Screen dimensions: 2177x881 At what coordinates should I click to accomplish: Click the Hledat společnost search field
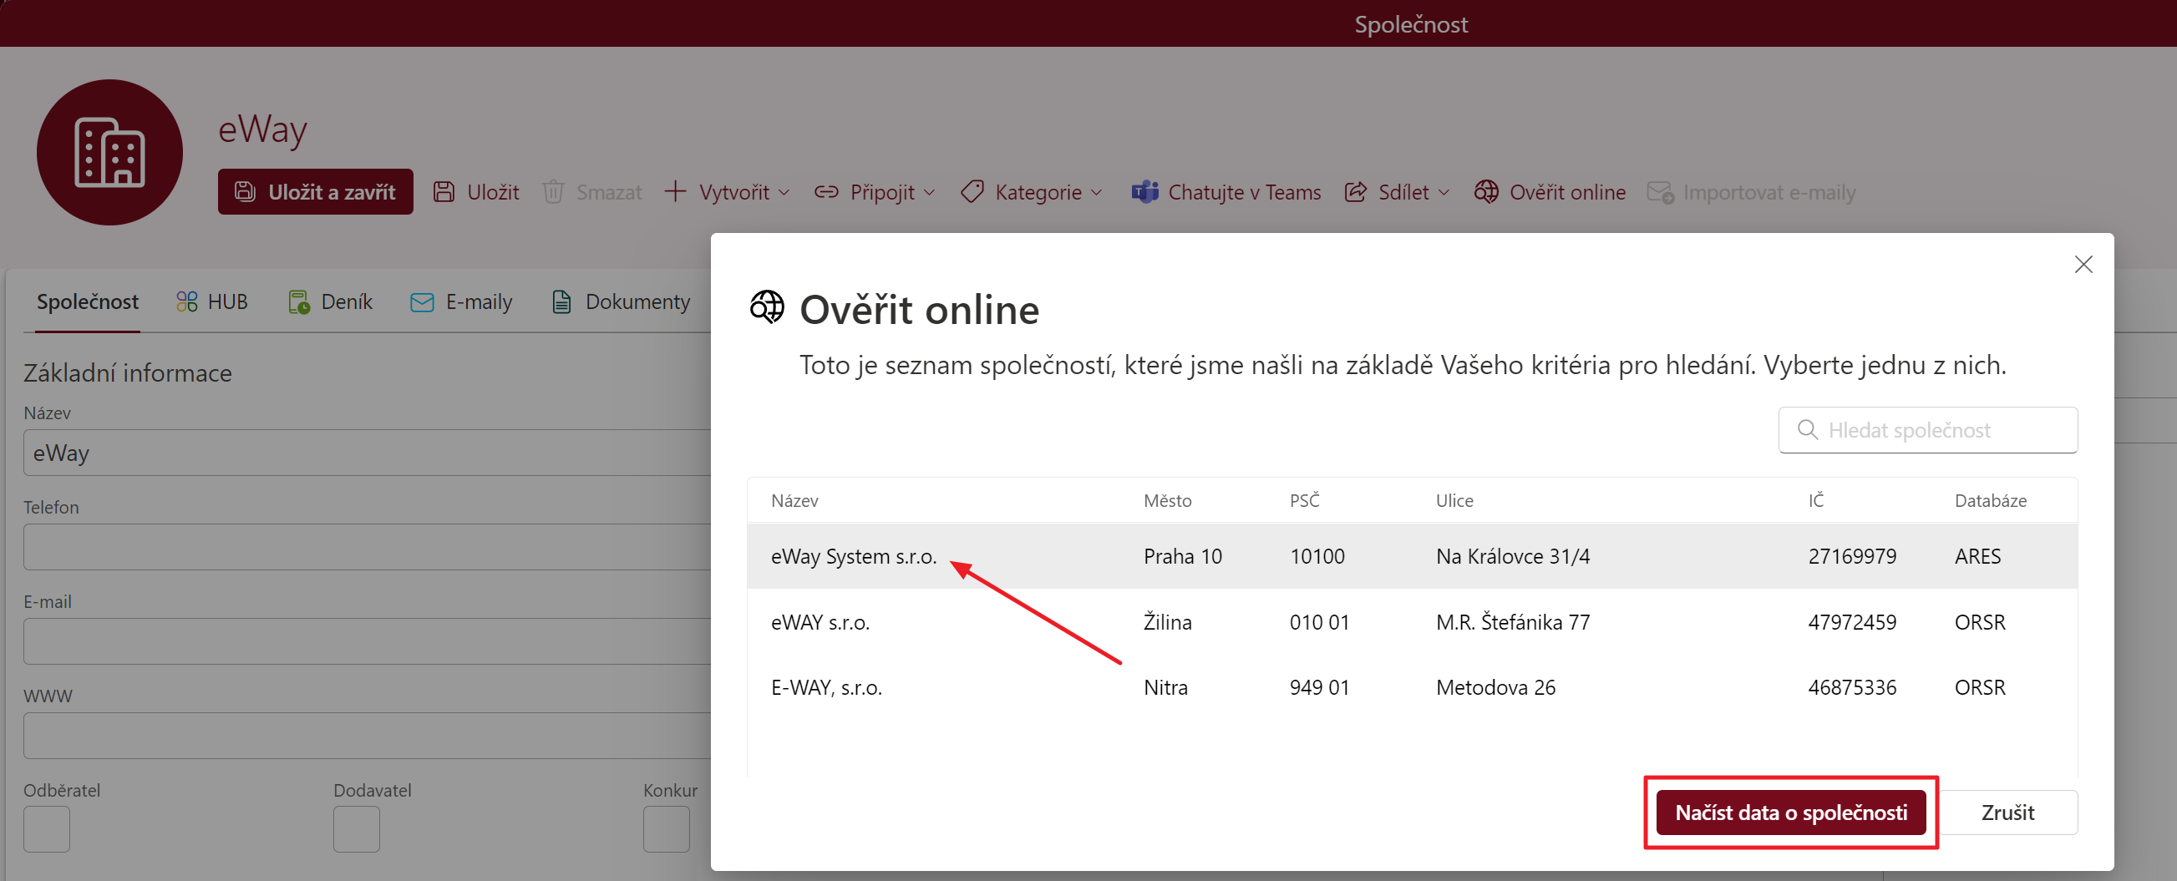(1928, 430)
